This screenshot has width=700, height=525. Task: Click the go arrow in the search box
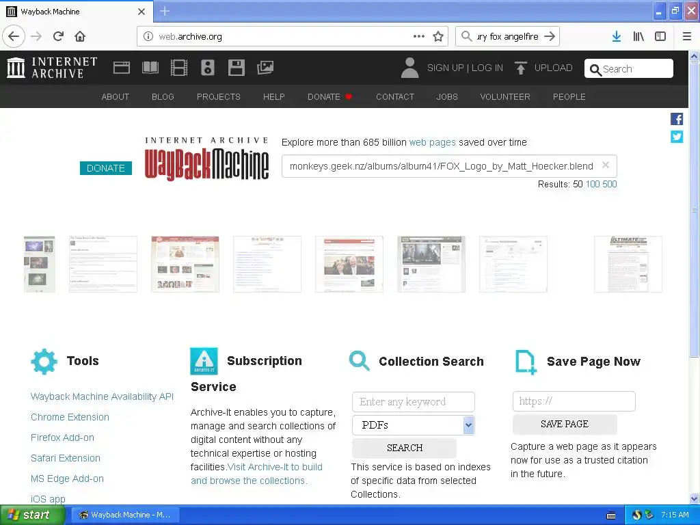(x=550, y=36)
